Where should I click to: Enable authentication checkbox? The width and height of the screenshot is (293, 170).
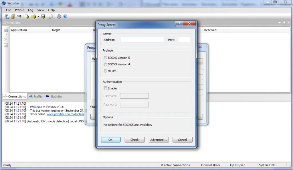point(105,88)
